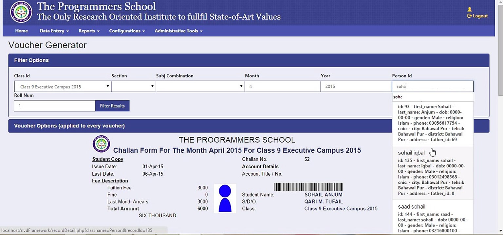Click the blue student avatar photo

click(225, 198)
